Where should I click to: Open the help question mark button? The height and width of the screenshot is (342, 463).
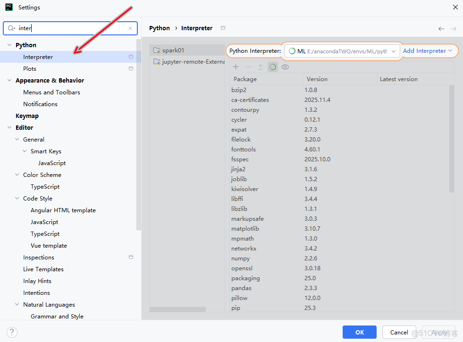(12, 332)
